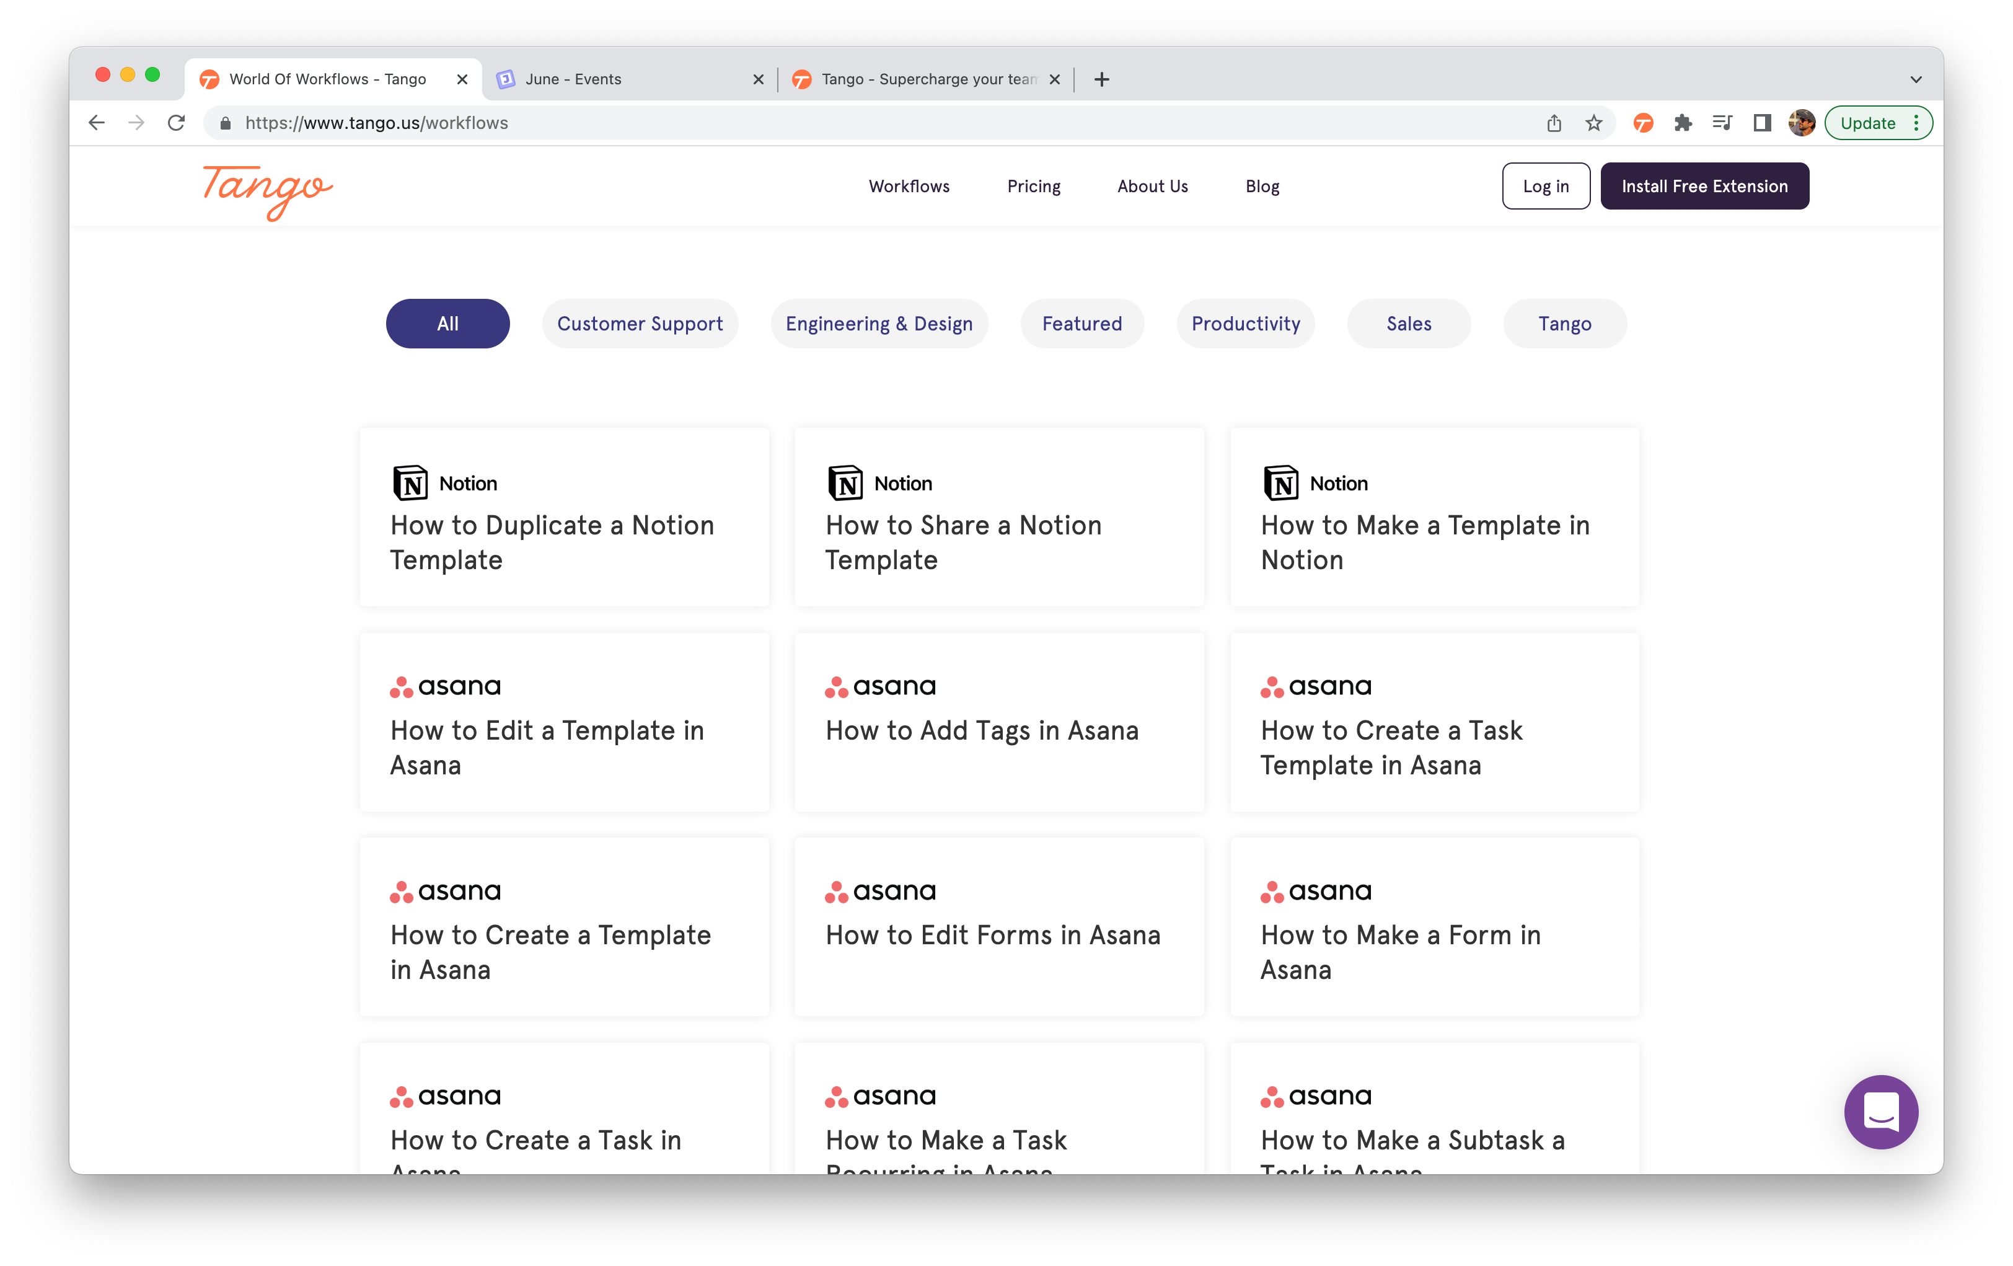Image resolution: width=2013 pixels, height=1266 pixels.
Task: Open the Chrome three-dot menu
Action: [x=1916, y=123]
